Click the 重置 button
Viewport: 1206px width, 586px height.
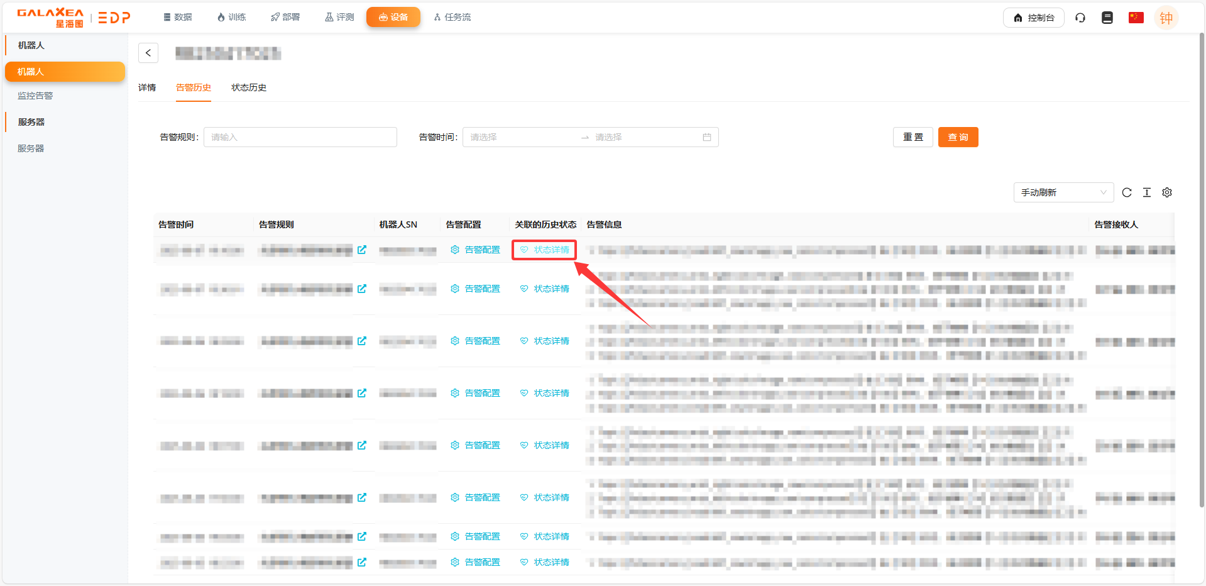click(x=913, y=137)
